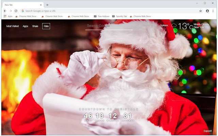Click the 46 days countdown value
The width and height of the screenshot is (218, 136).
[x=88, y=116]
